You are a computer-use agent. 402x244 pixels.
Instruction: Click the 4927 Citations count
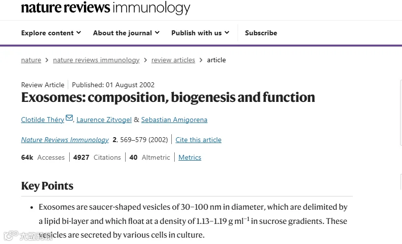click(x=97, y=157)
